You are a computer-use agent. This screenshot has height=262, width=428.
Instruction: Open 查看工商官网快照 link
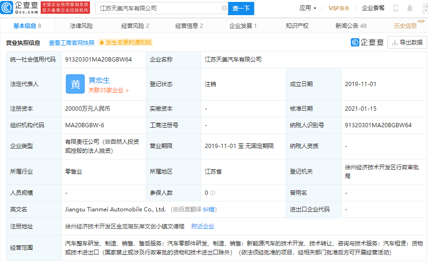pos(71,43)
